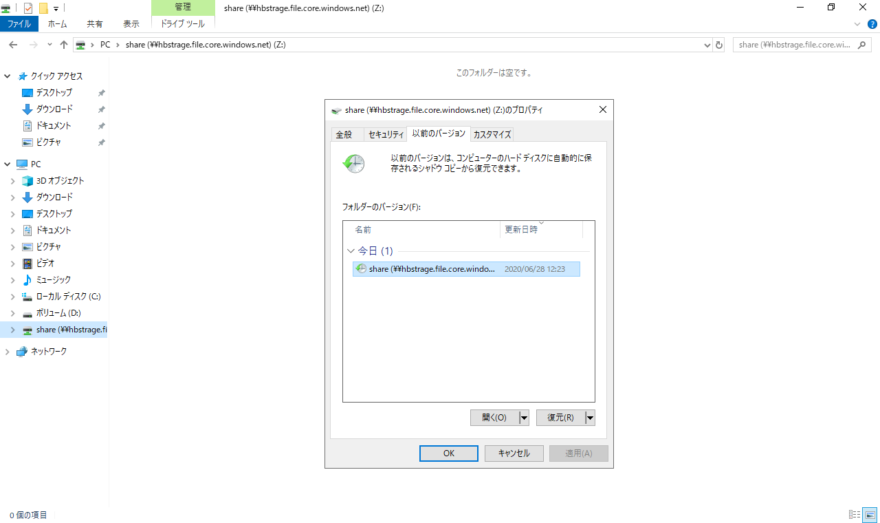Collapse the PC tree node
Image resolution: width=880 pixels, height=523 pixels.
[7, 164]
